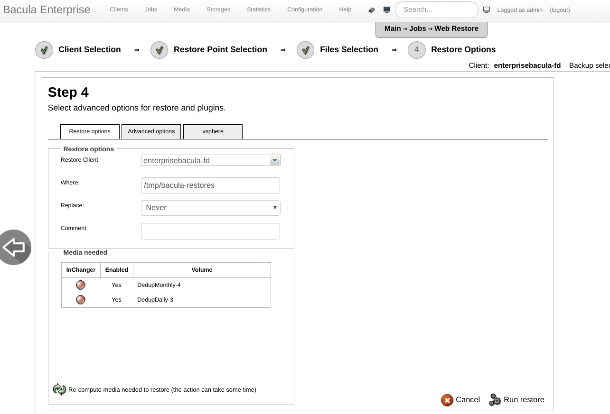
Task: Click the InChanger column header
Action: (81, 270)
